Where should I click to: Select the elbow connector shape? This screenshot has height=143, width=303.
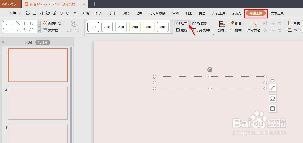click(x=25, y=23)
